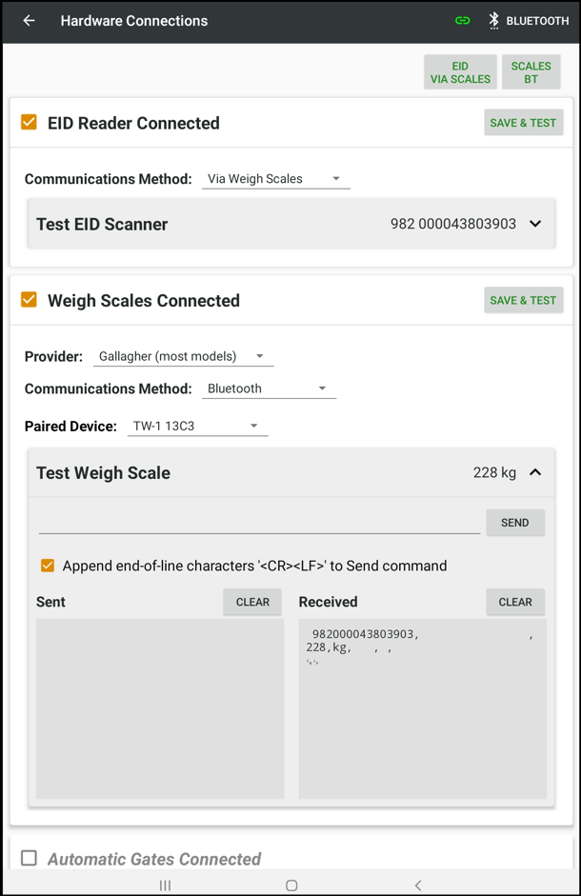Image resolution: width=581 pixels, height=896 pixels.
Task: Enable Automatic Gates Connected
Action: point(28,858)
